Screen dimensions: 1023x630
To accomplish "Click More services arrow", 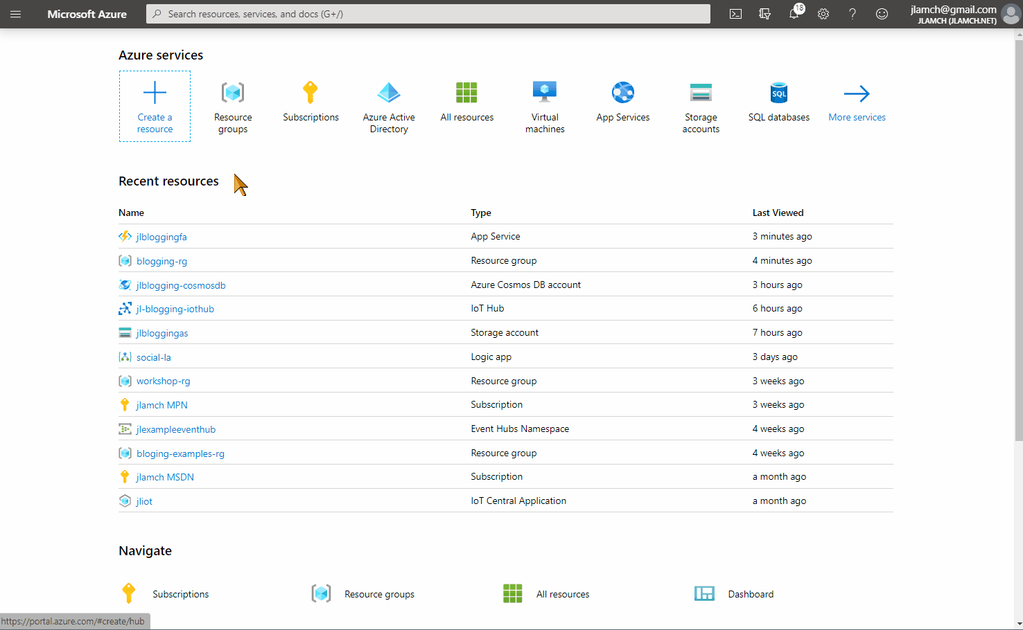I will point(857,93).
